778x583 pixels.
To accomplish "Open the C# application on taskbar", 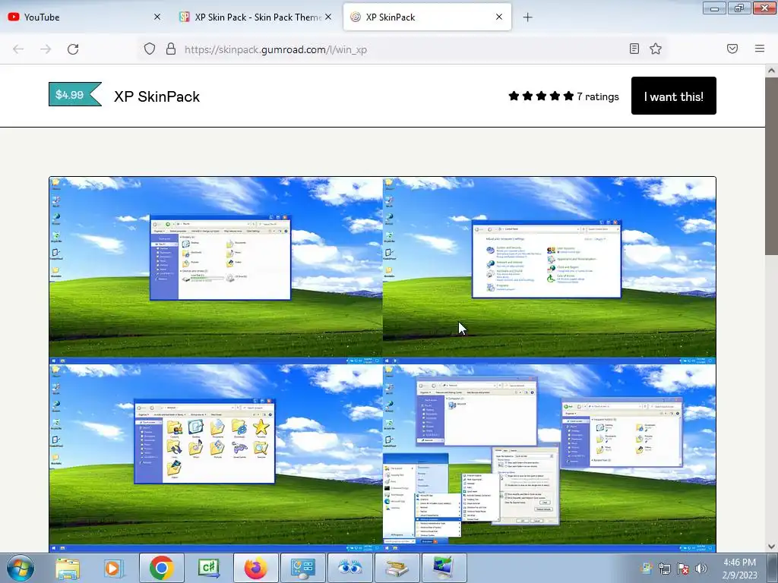I will (x=208, y=568).
